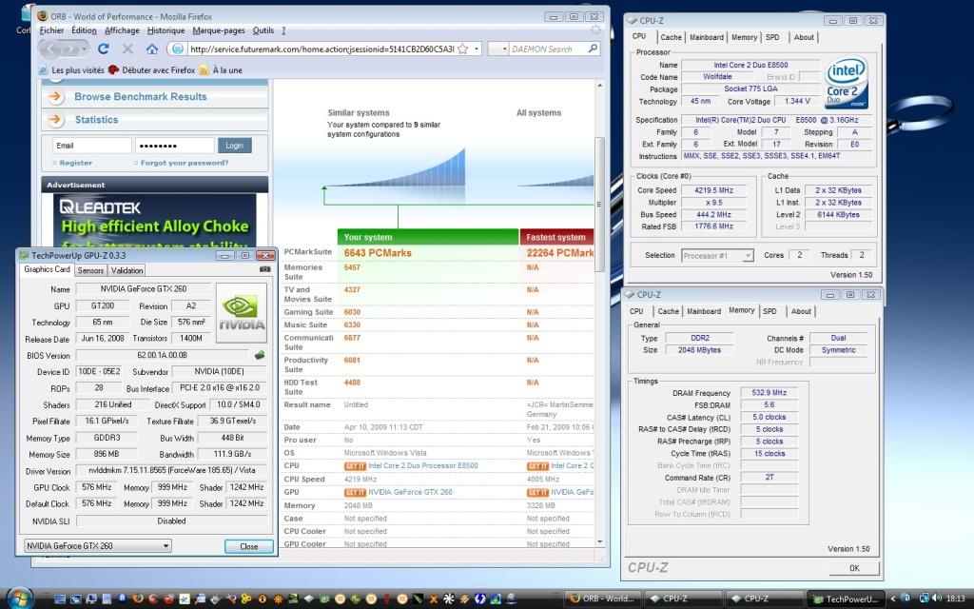Click the Close button in GPU-Z
This screenshot has height=609, width=974.
point(248,546)
